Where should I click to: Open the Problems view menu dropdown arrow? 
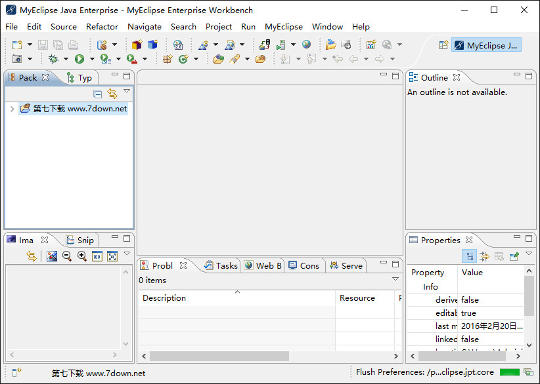pyautogui.click(x=395, y=279)
